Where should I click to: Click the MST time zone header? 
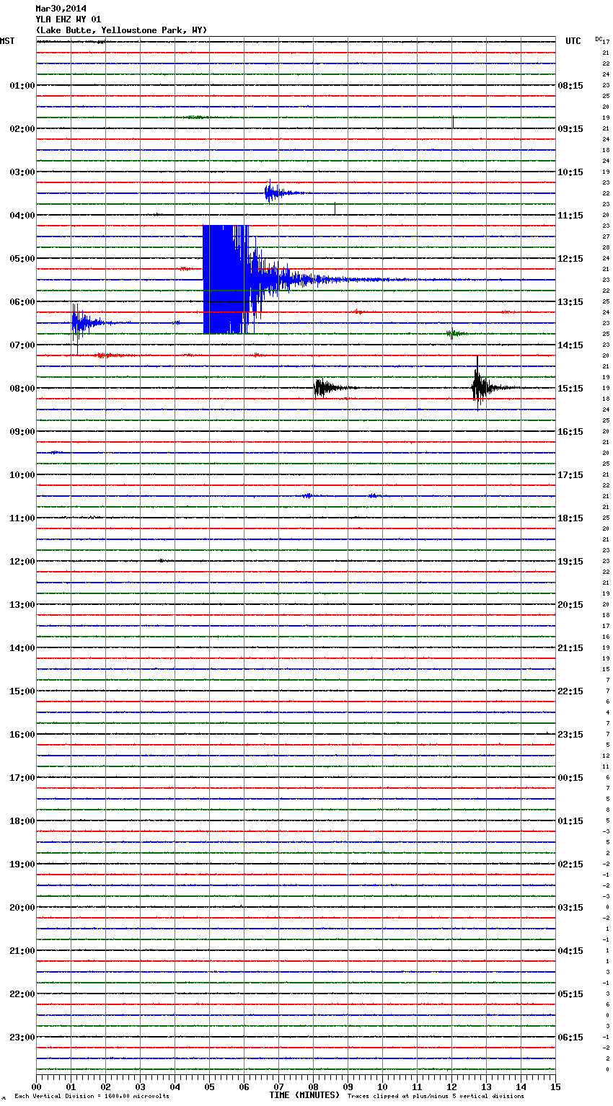tap(7, 41)
